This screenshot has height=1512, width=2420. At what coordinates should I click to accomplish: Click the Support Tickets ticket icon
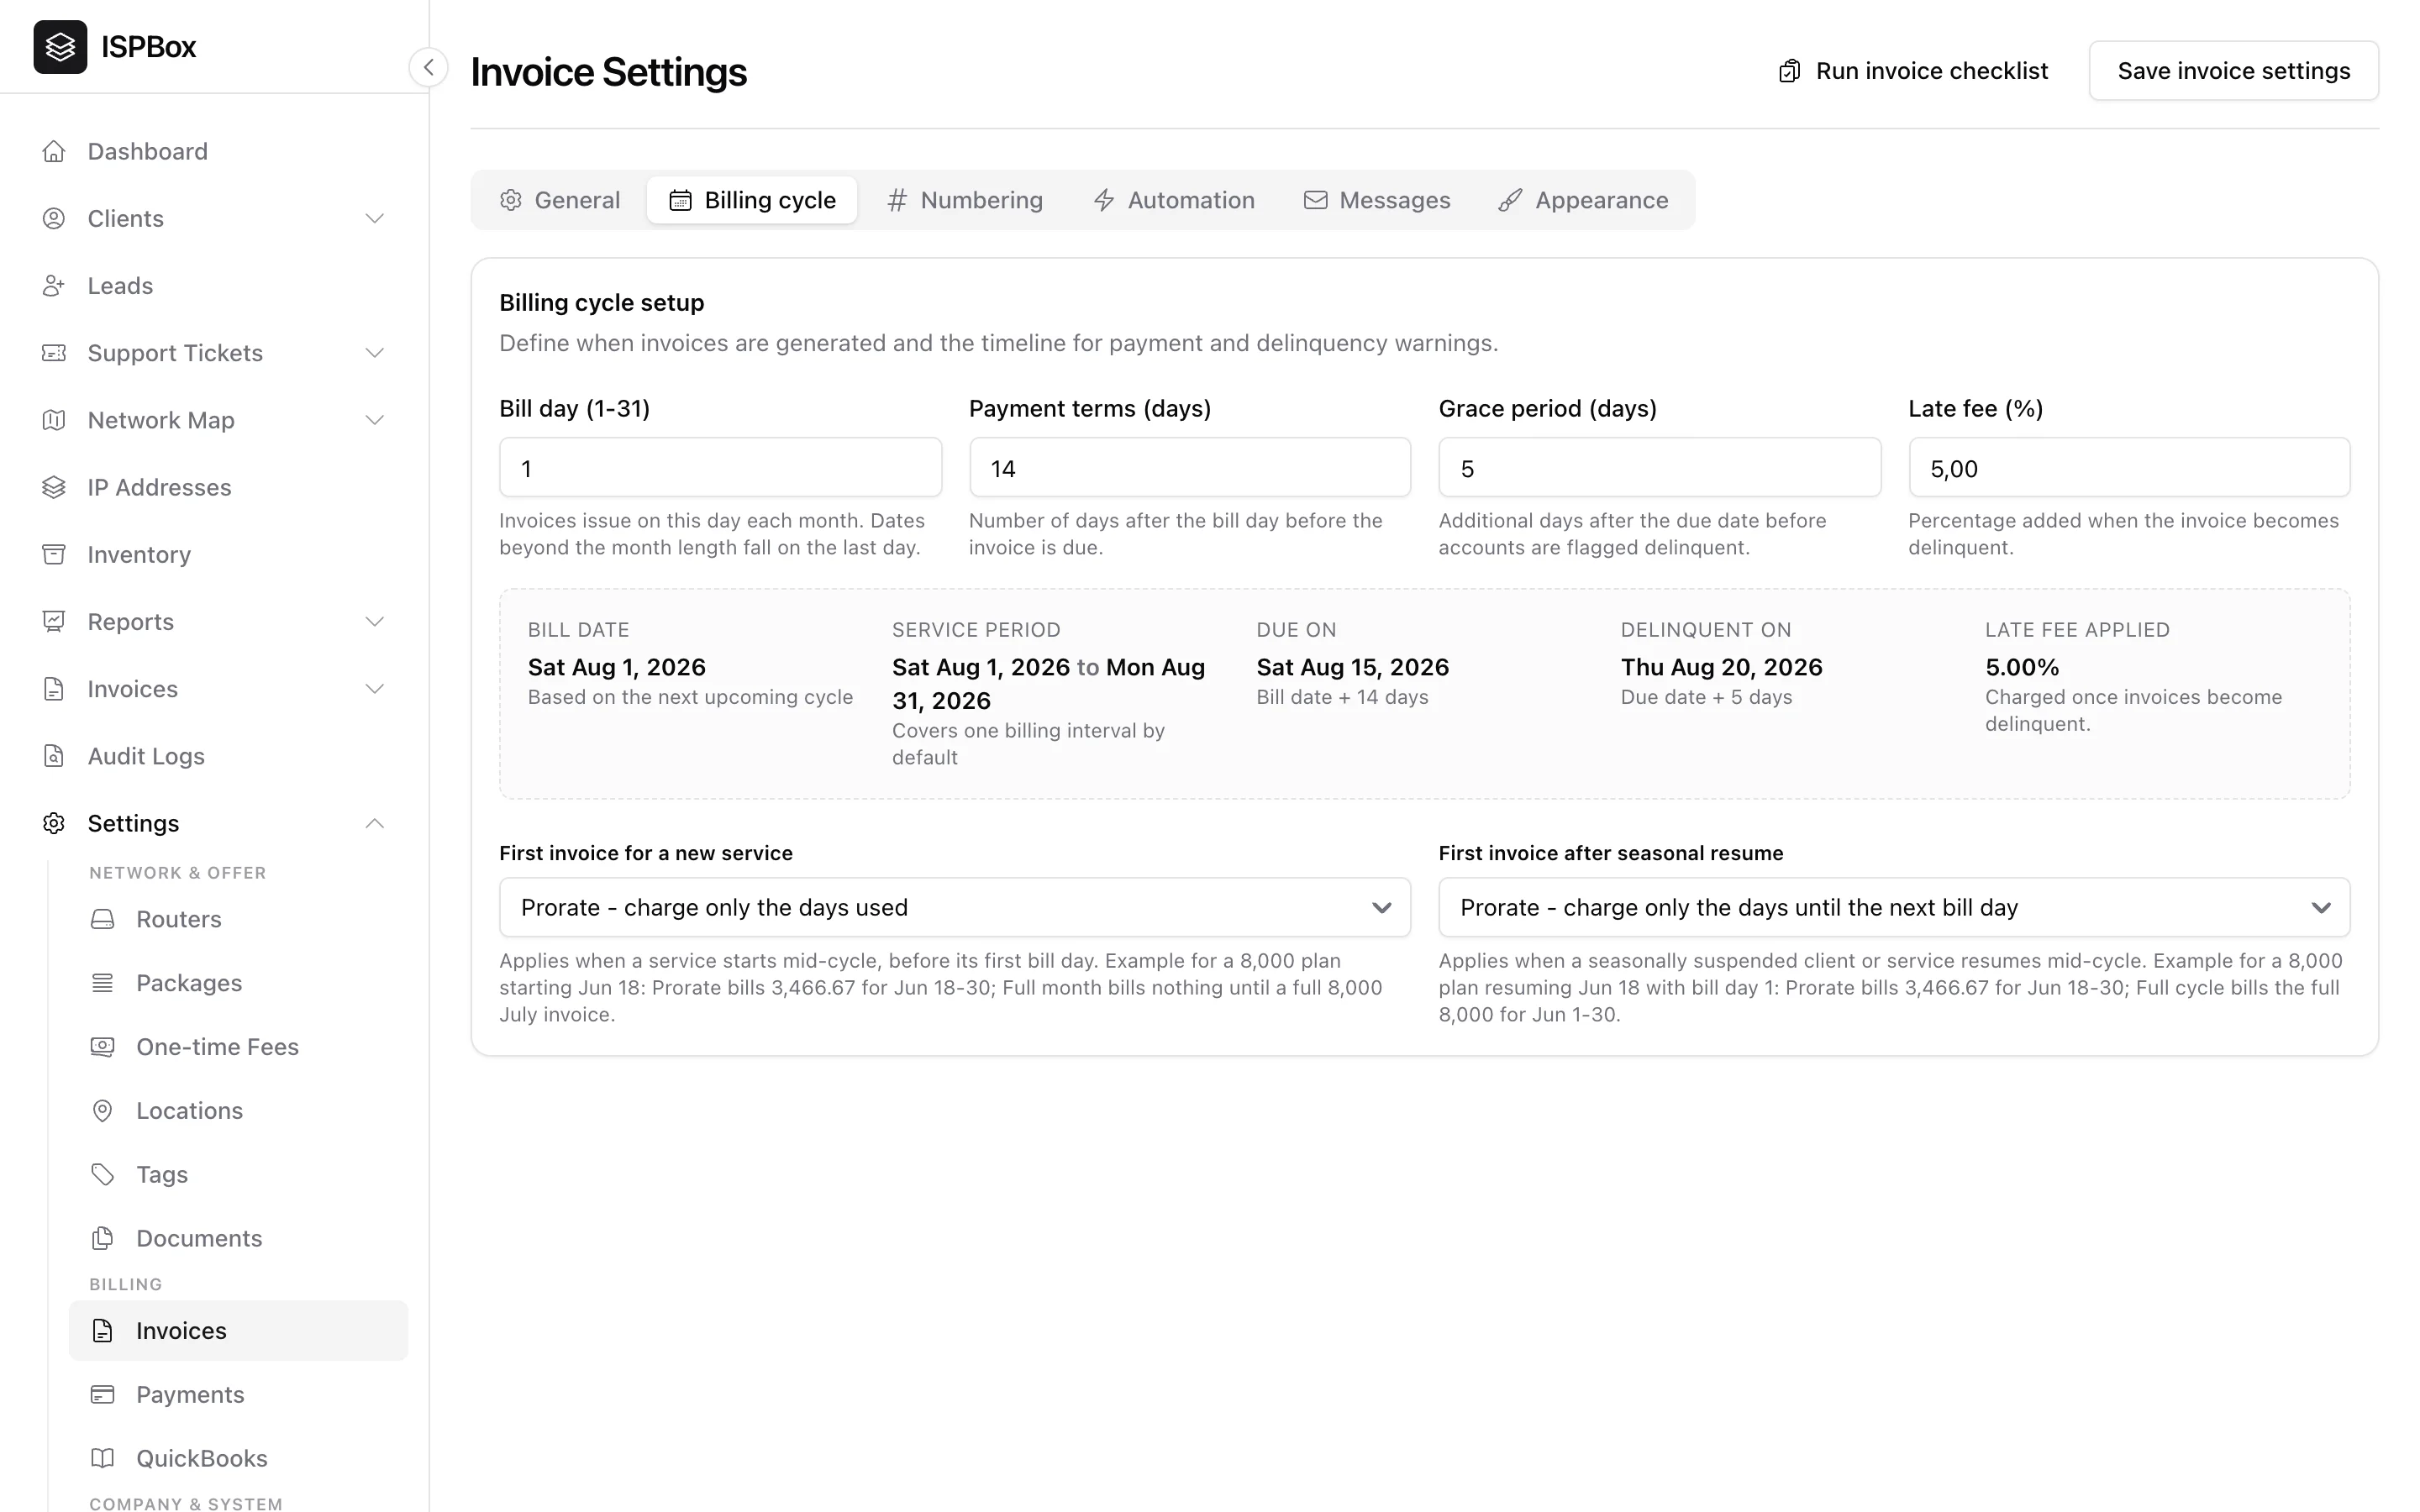pos(54,353)
